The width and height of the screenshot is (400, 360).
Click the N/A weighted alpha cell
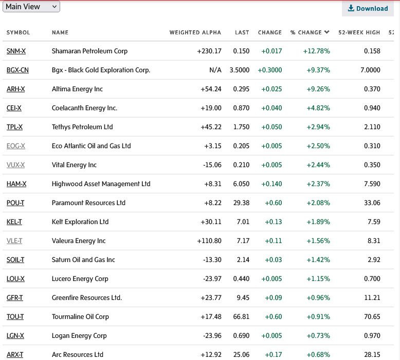[x=215, y=70]
